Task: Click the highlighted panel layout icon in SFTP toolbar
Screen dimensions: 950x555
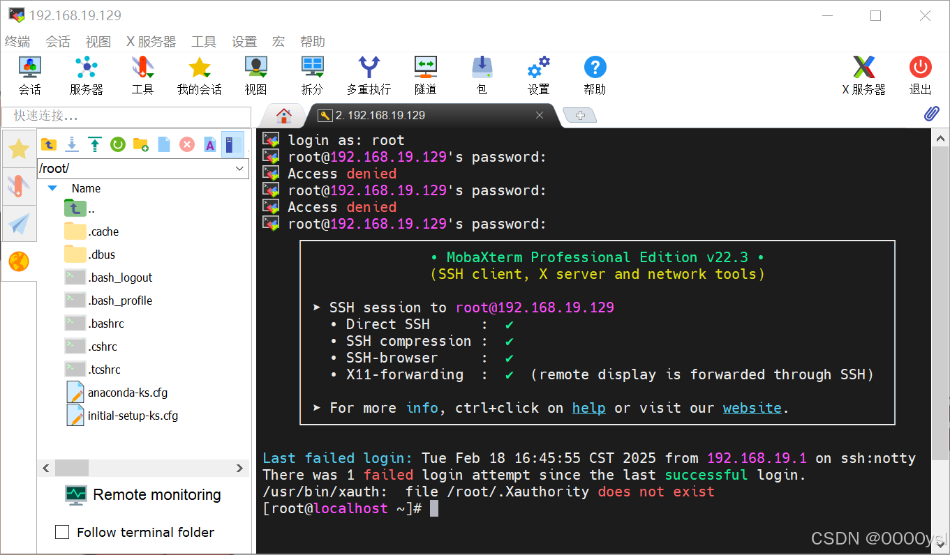Action: tap(232, 144)
